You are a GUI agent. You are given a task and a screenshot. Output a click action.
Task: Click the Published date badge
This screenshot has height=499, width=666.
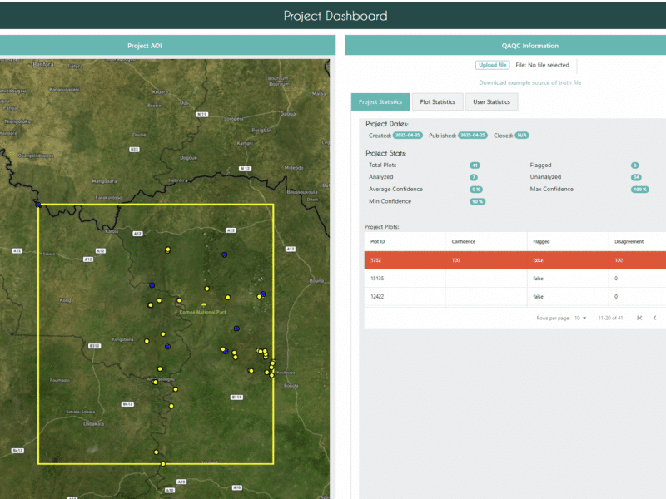pos(473,136)
